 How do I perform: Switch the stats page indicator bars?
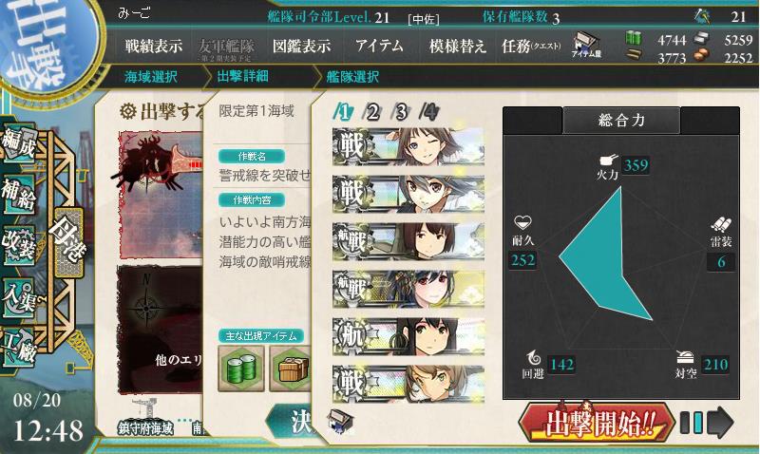tap(692, 423)
